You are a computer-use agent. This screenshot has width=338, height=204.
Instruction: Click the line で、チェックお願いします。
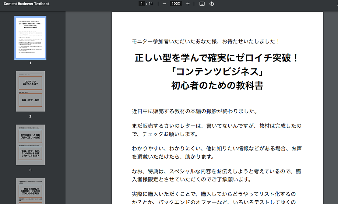[x=165, y=134]
